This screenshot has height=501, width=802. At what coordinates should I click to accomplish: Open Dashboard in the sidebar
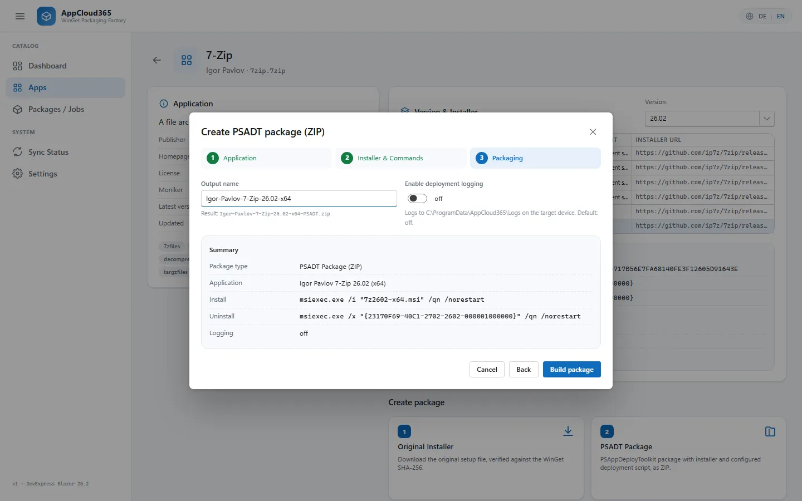[66, 66]
